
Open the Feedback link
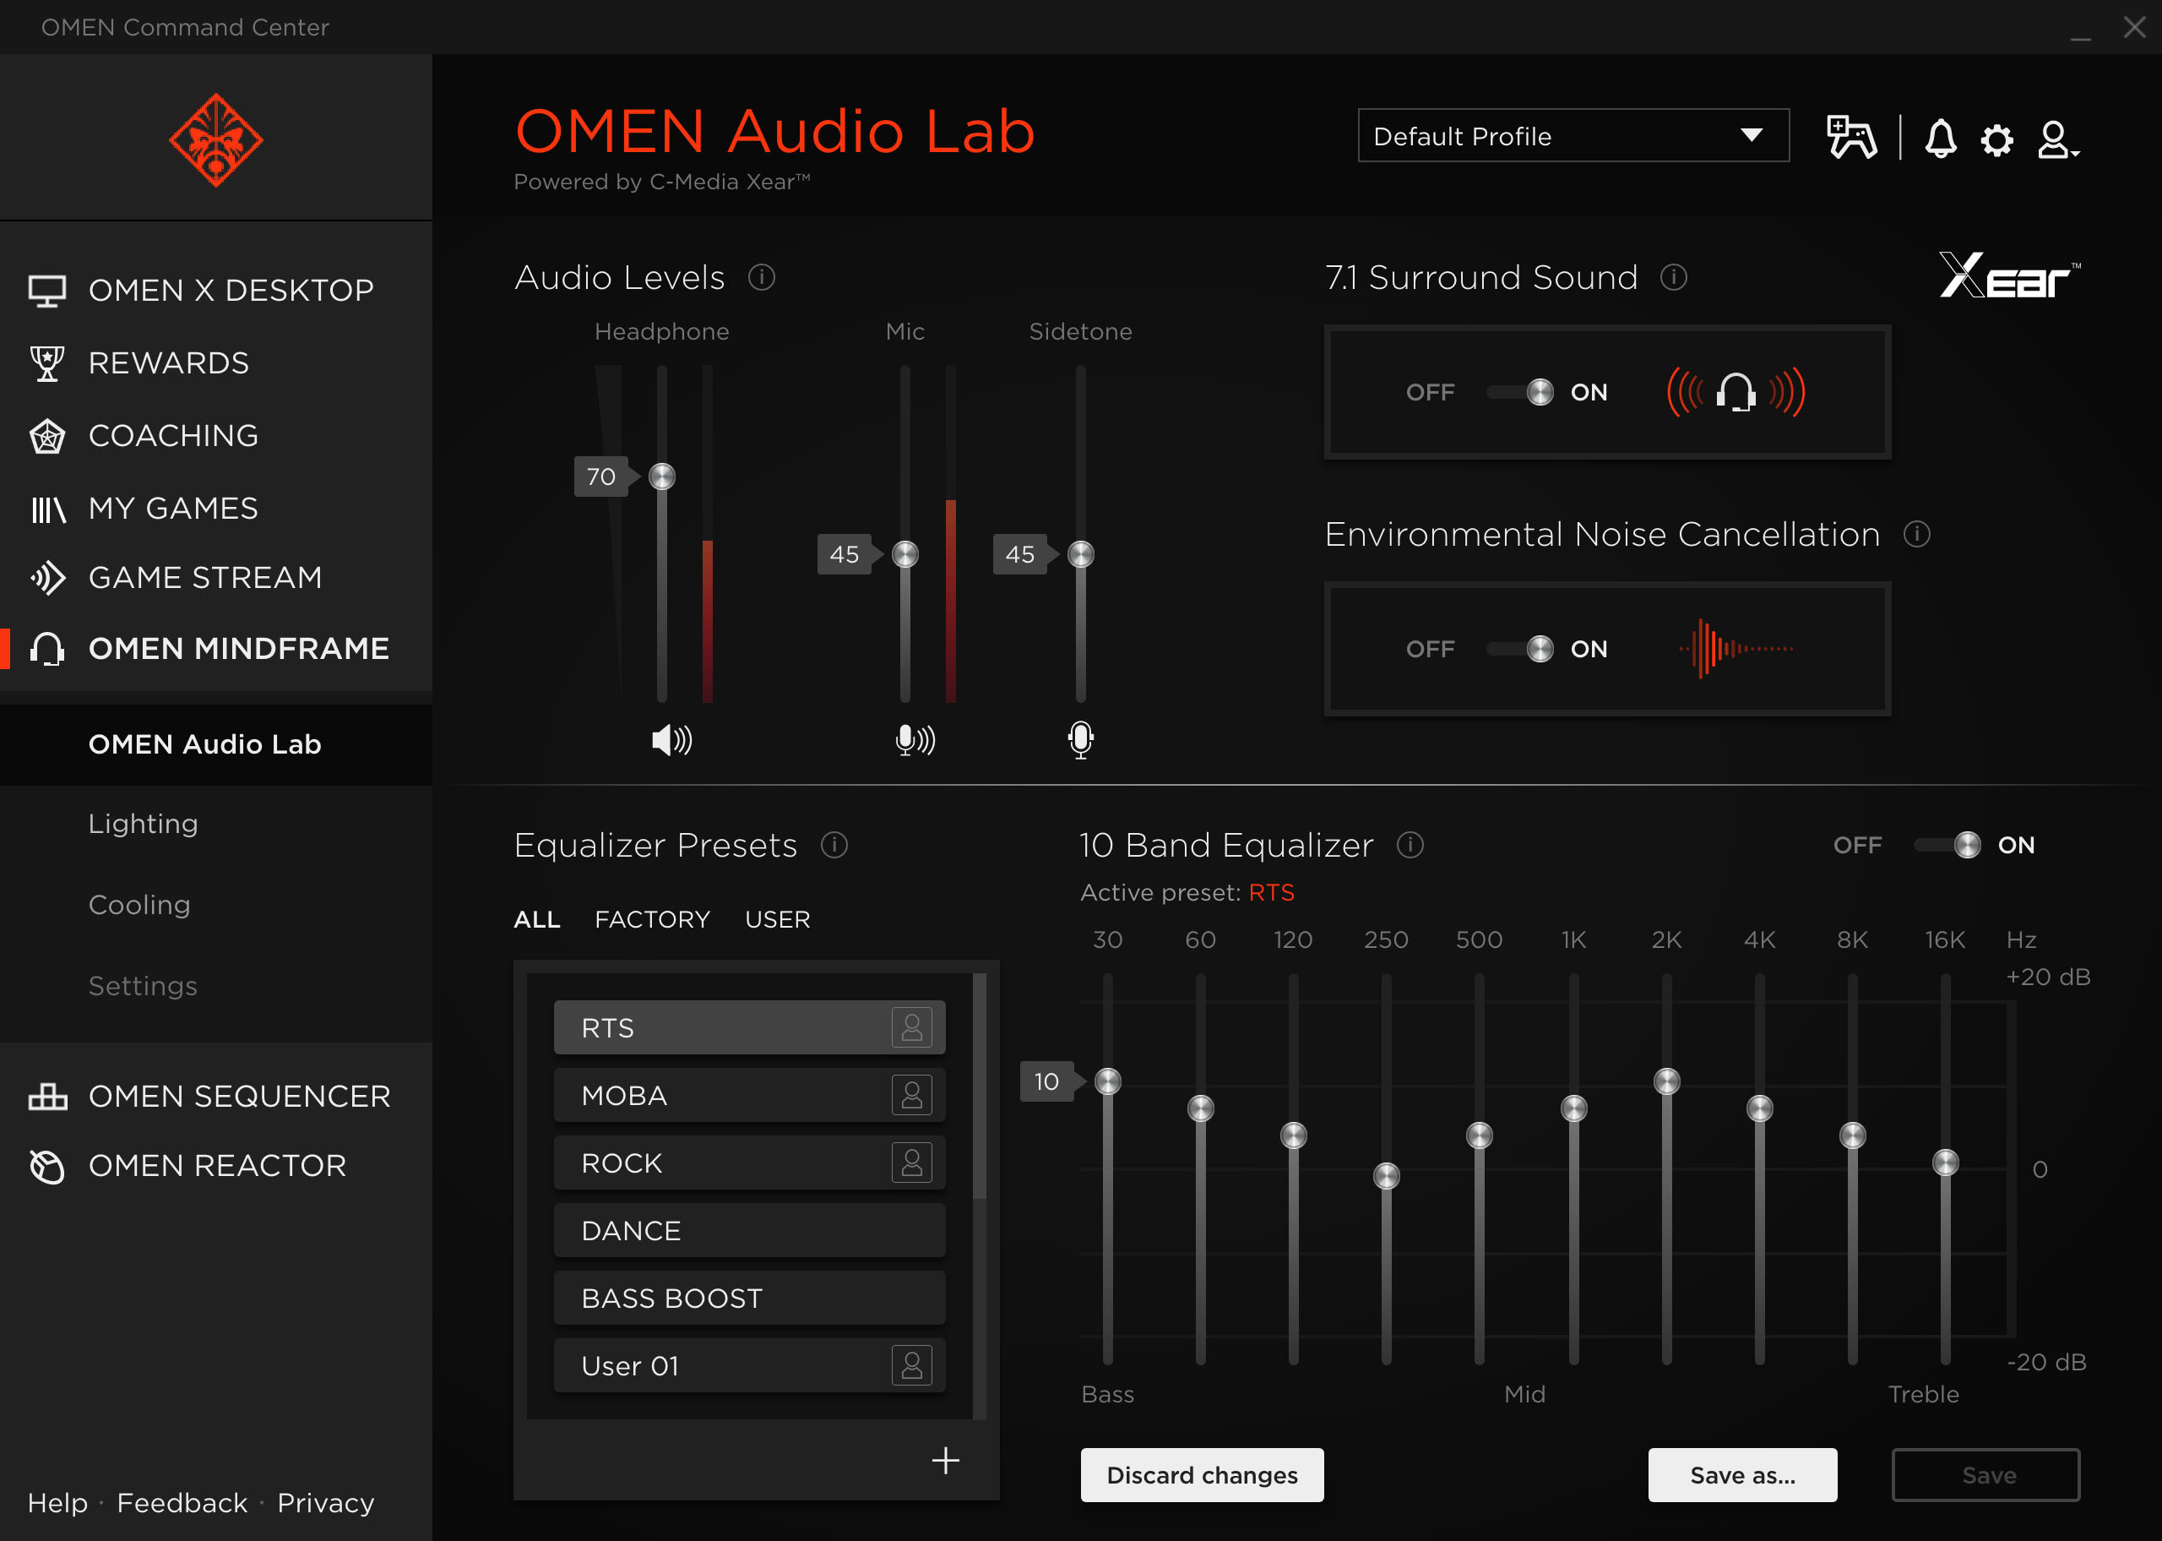[x=182, y=1503]
